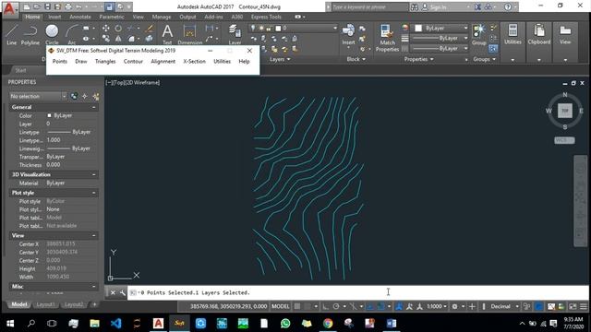This screenshot has width=591, height=332.
Task: Click the Help question mark icon
Action: [508, 6]
